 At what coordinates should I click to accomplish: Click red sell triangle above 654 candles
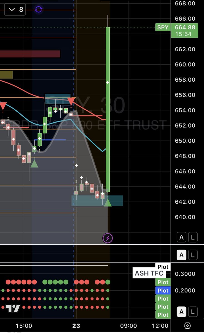click(x=71, y=102)
